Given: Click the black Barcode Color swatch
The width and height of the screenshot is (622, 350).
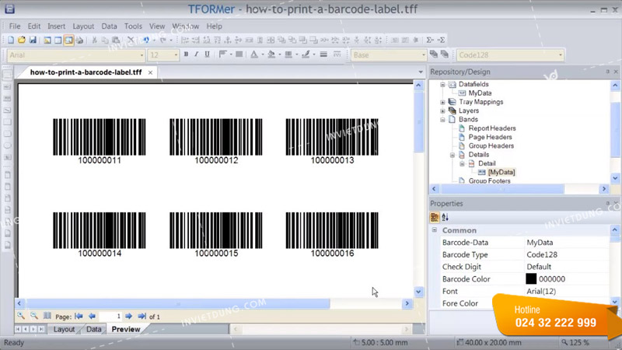Looking at the screenshot, I should click(x=531, y=279).
